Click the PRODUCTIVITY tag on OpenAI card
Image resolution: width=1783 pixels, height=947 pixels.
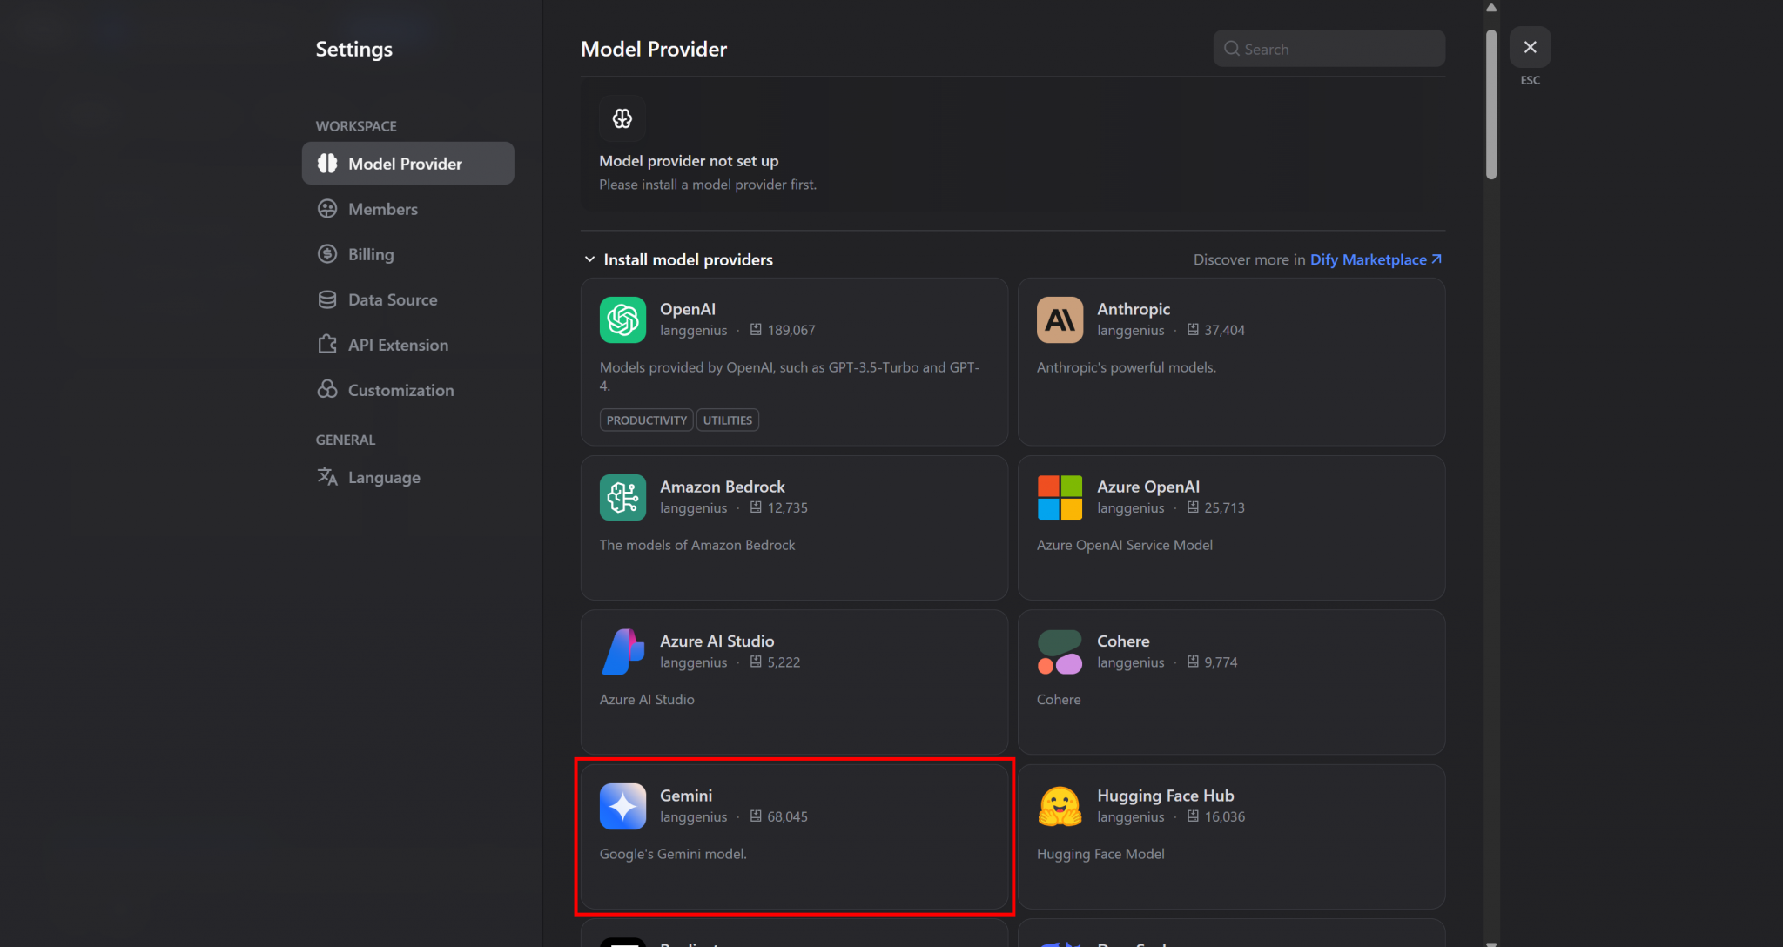(x=646, y=420)
